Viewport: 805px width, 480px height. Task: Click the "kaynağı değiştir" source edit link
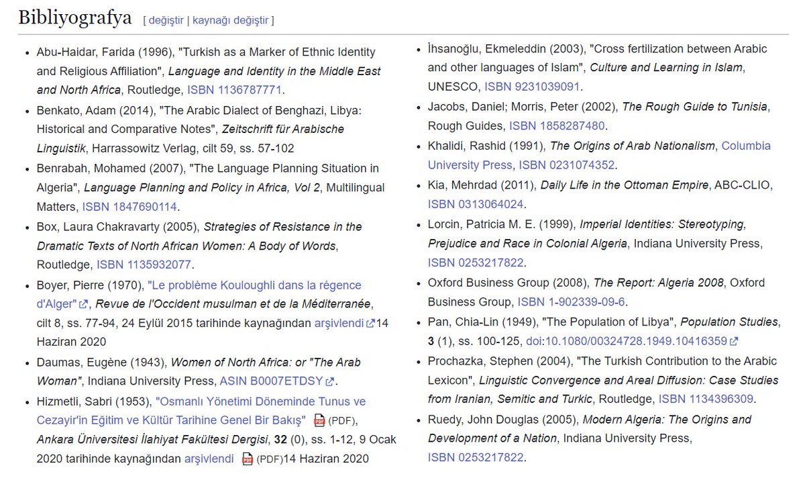(231, 20)
